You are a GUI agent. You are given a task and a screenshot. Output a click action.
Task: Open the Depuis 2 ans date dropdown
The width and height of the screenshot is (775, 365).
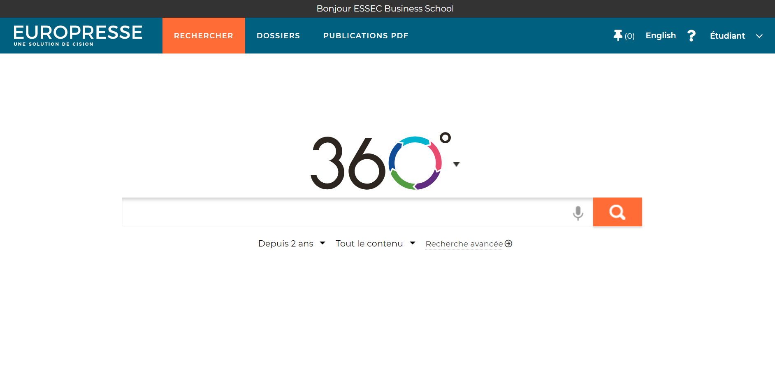point(292,244)
